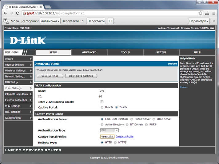Open Captive Portal Profile dropdown
Image resolution: width=219 pixels, height=164 pixels.
tap(107, 137)
